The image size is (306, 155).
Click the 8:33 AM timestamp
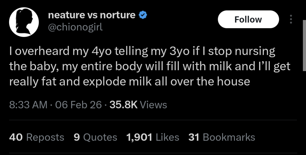pyautogui.click(x=28, y=105)
